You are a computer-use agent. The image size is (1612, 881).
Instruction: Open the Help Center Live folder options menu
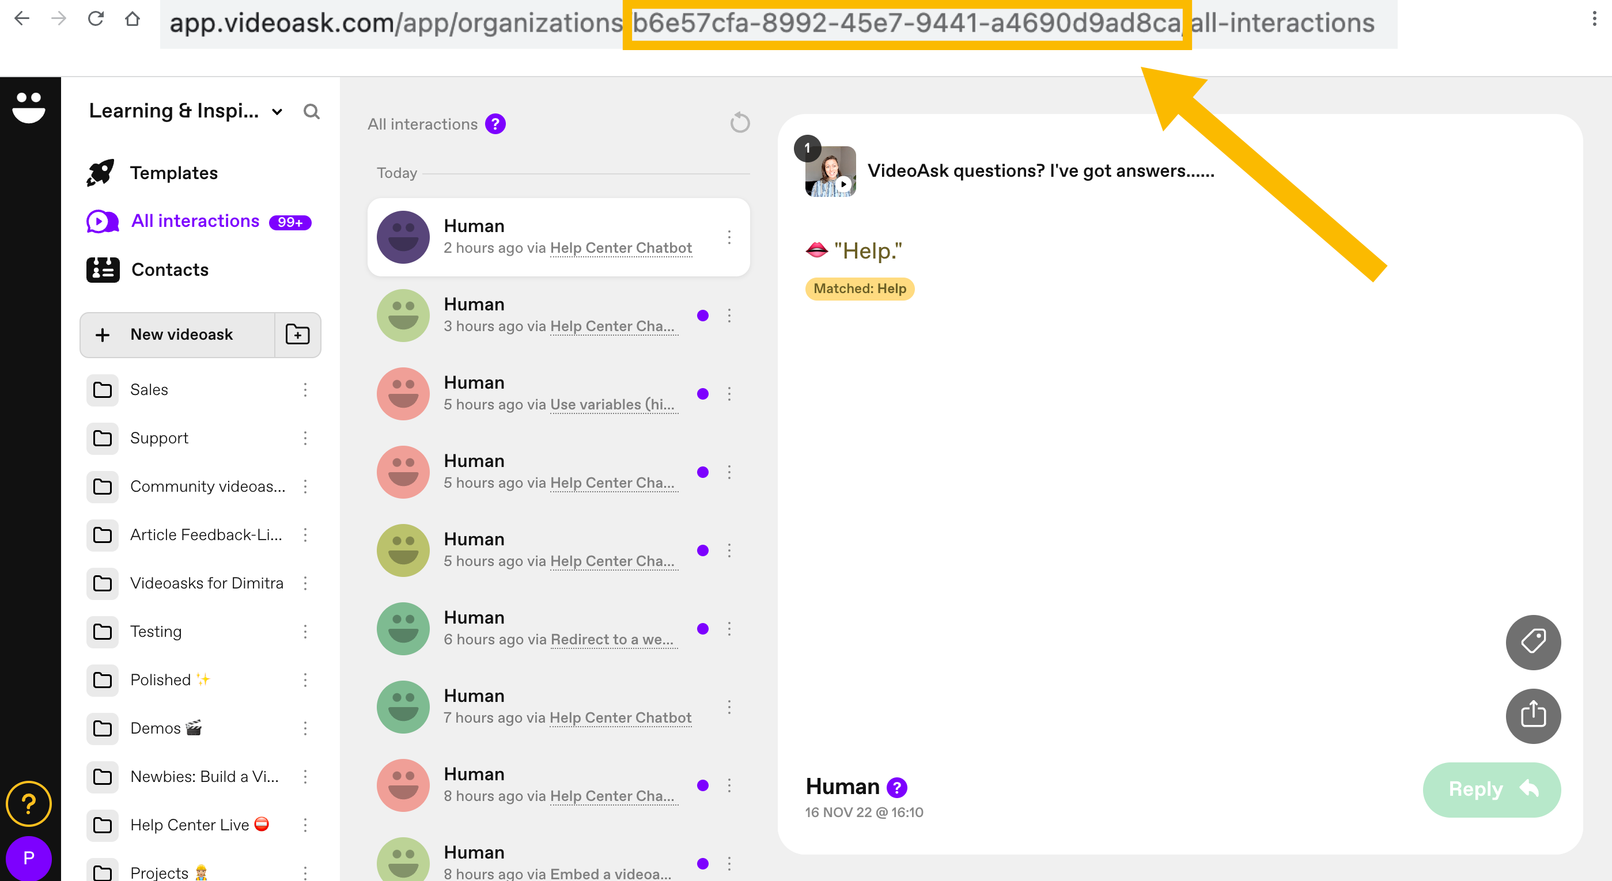click(x=305, y=825)
